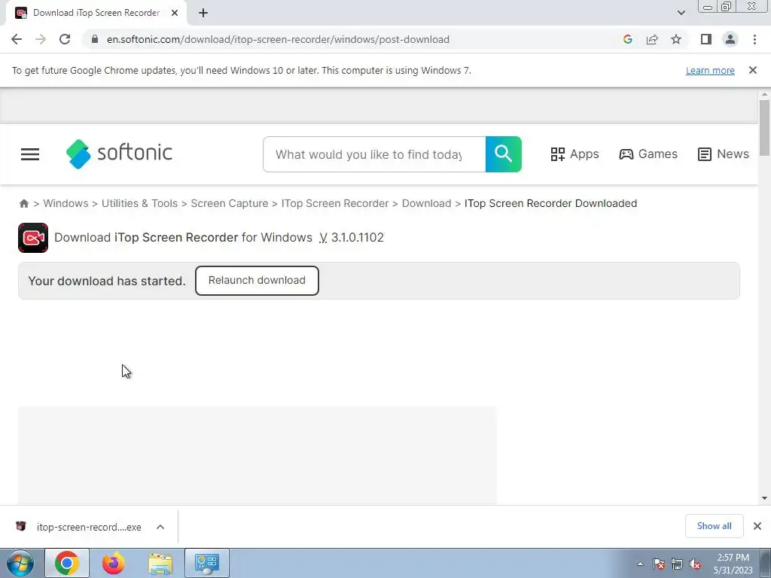Click the Softonic logo

pos(119,154)
